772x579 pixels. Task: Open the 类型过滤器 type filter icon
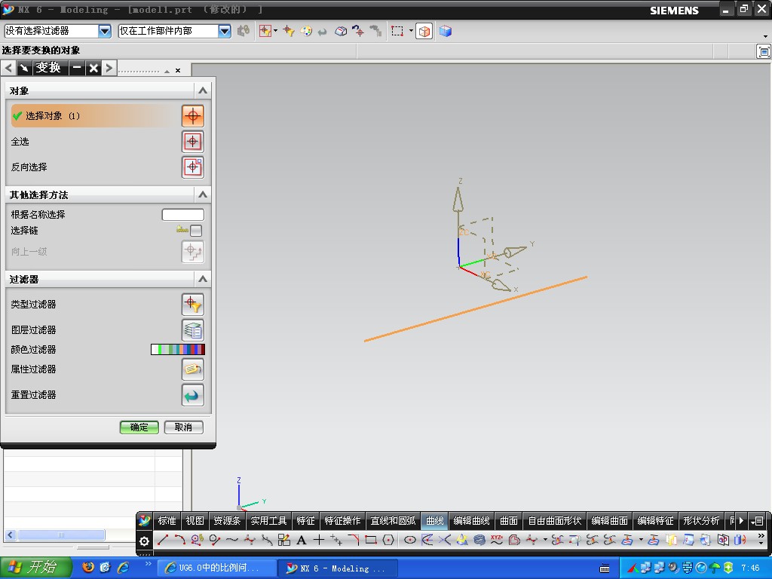[192, 305]
